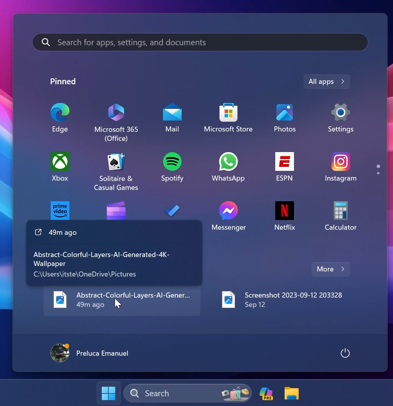Click the Start menu search field
Screen dimensions: 393x406
(x=200, y=42)
